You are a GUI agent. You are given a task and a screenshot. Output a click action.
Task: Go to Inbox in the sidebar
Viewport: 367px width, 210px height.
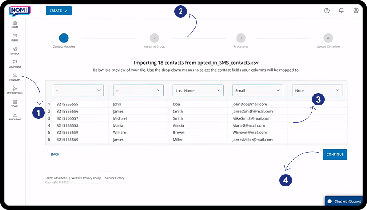coord(15,37)
